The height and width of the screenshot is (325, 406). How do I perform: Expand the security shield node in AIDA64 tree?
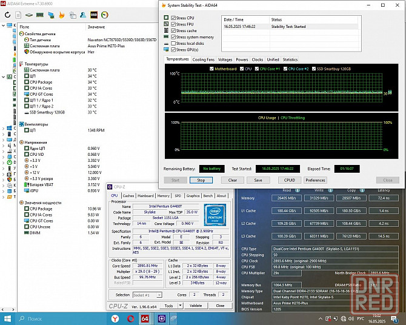3,179
